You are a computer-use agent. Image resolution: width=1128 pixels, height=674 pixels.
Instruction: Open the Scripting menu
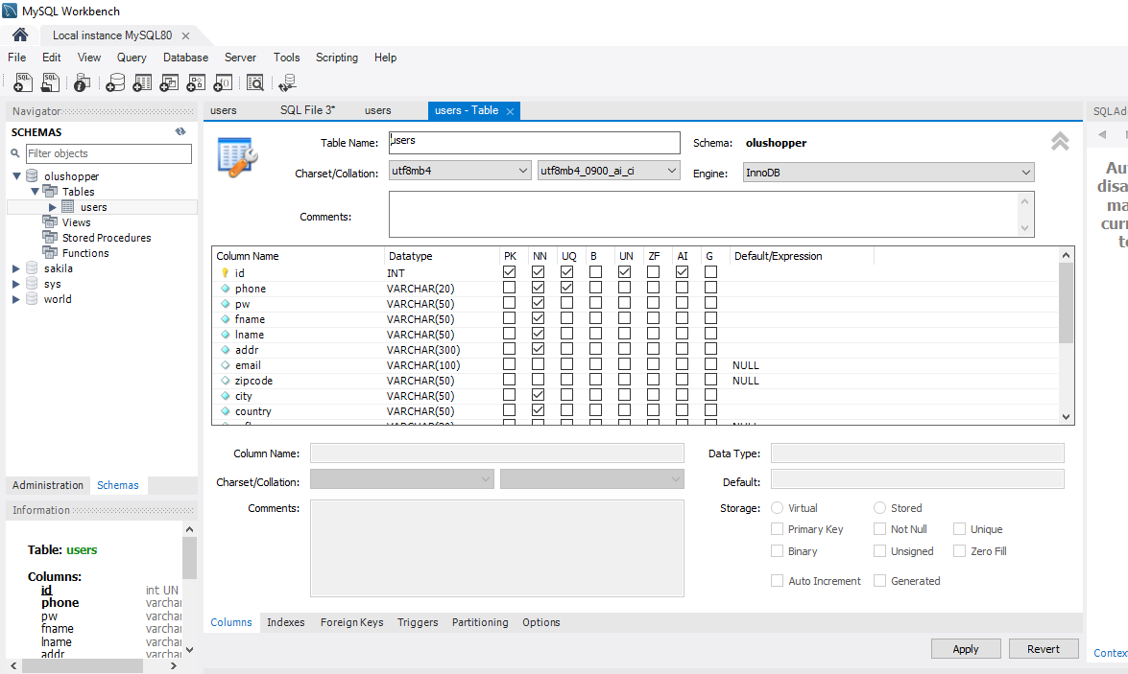click(337, 58)
